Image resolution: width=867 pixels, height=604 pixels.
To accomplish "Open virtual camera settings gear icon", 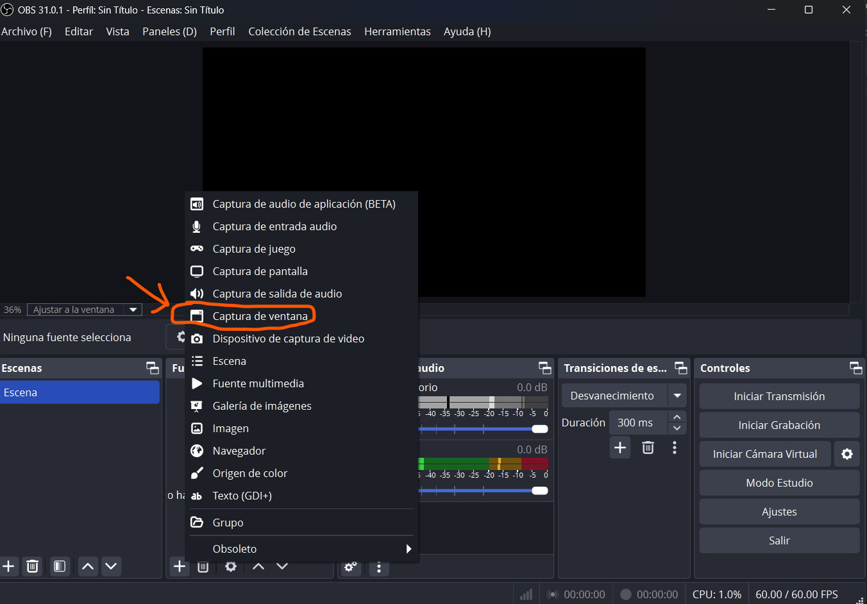I will click(846, 454).
